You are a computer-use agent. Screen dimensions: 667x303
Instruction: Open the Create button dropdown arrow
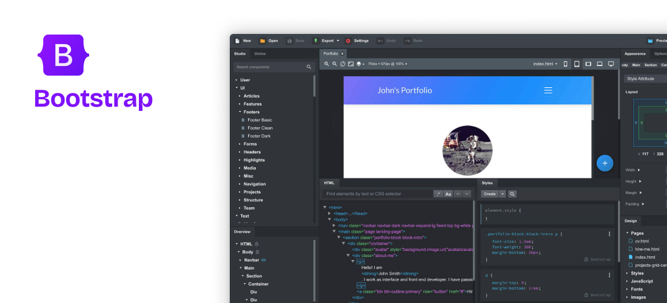[503, 194]
